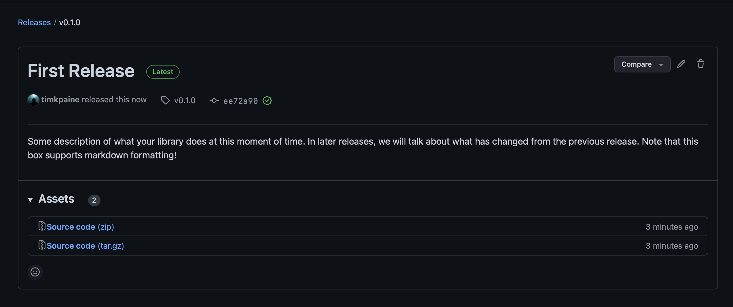Open the ee72a90 commit link
The image size is (733, 307).
pyautogui.click(x=240, y=101)
